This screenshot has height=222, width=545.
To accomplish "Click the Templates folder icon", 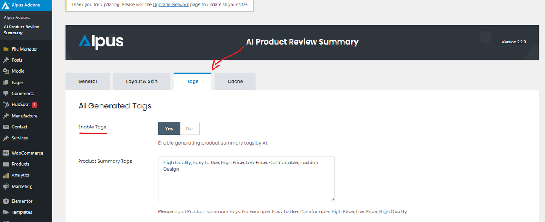I will (6, 212).
